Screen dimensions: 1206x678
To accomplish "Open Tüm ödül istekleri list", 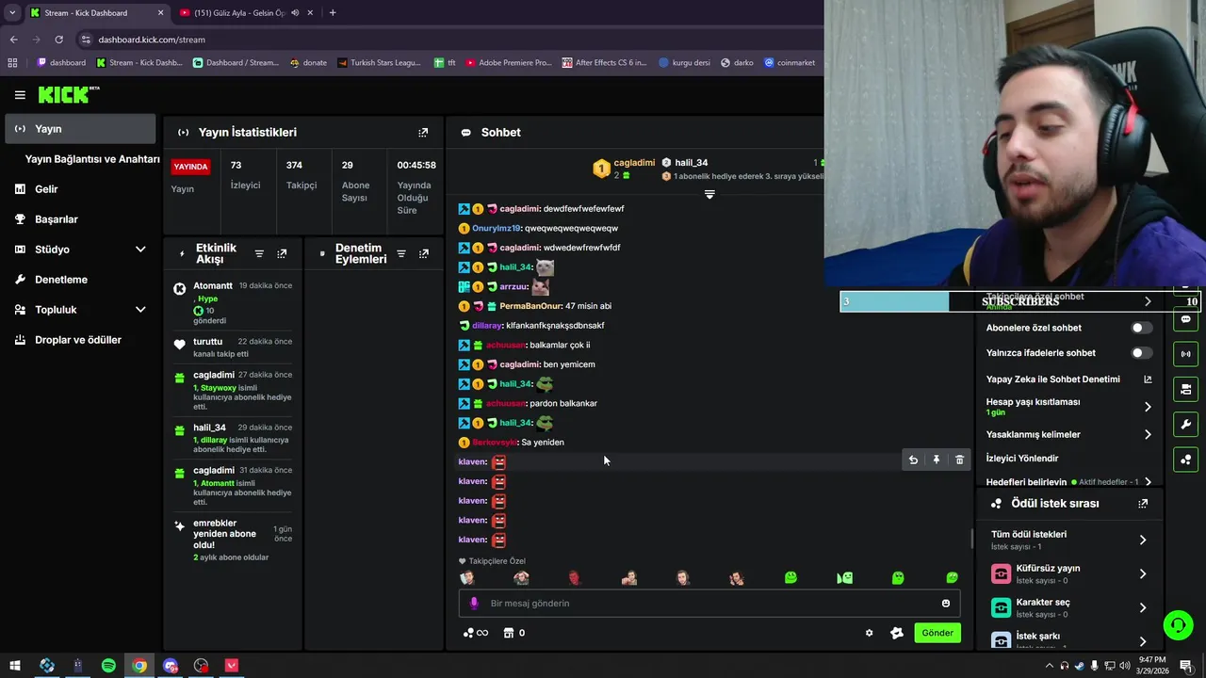I will (1068, 540).
